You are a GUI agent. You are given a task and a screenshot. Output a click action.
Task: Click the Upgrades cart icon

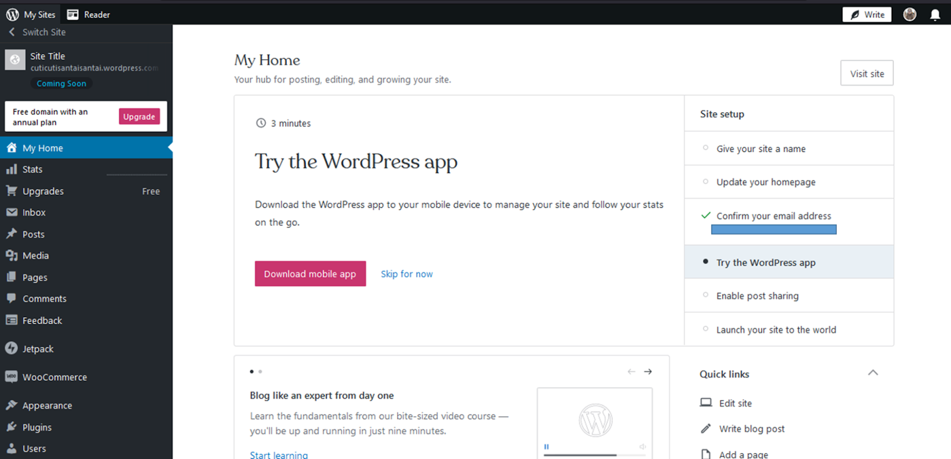click(11, 191)
